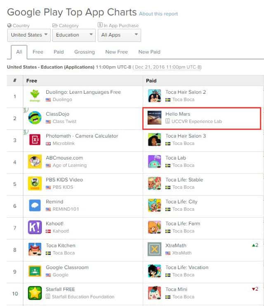Click the Photomath app icon
Viewport: 264px width, 306px height.
coord(35,140)
